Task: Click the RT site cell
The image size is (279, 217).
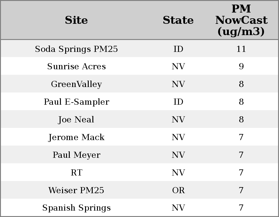Action: [76, 173]
